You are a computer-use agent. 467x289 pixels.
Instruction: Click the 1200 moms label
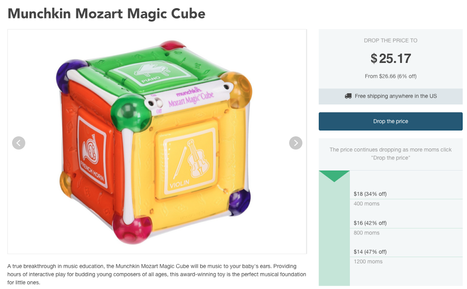(368, 261)
